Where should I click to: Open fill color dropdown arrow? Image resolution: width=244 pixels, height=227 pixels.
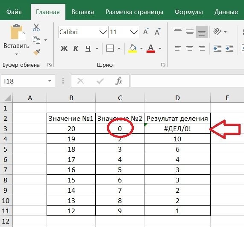tap(141, 49)
